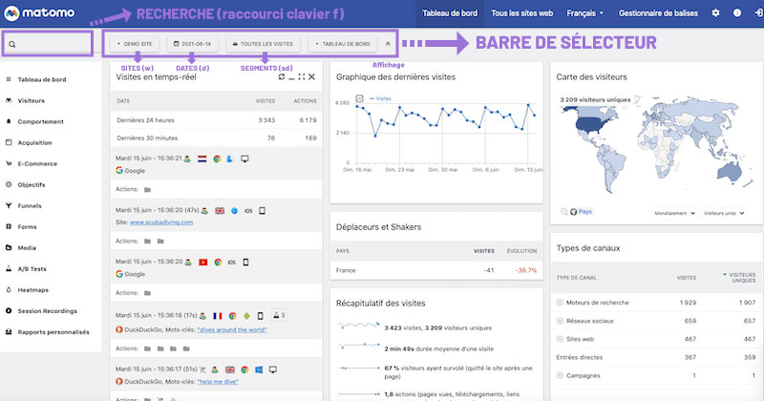Viewport: 764px width, 401px height.
Task: Focus the search input field
Action: click(48, 44)
